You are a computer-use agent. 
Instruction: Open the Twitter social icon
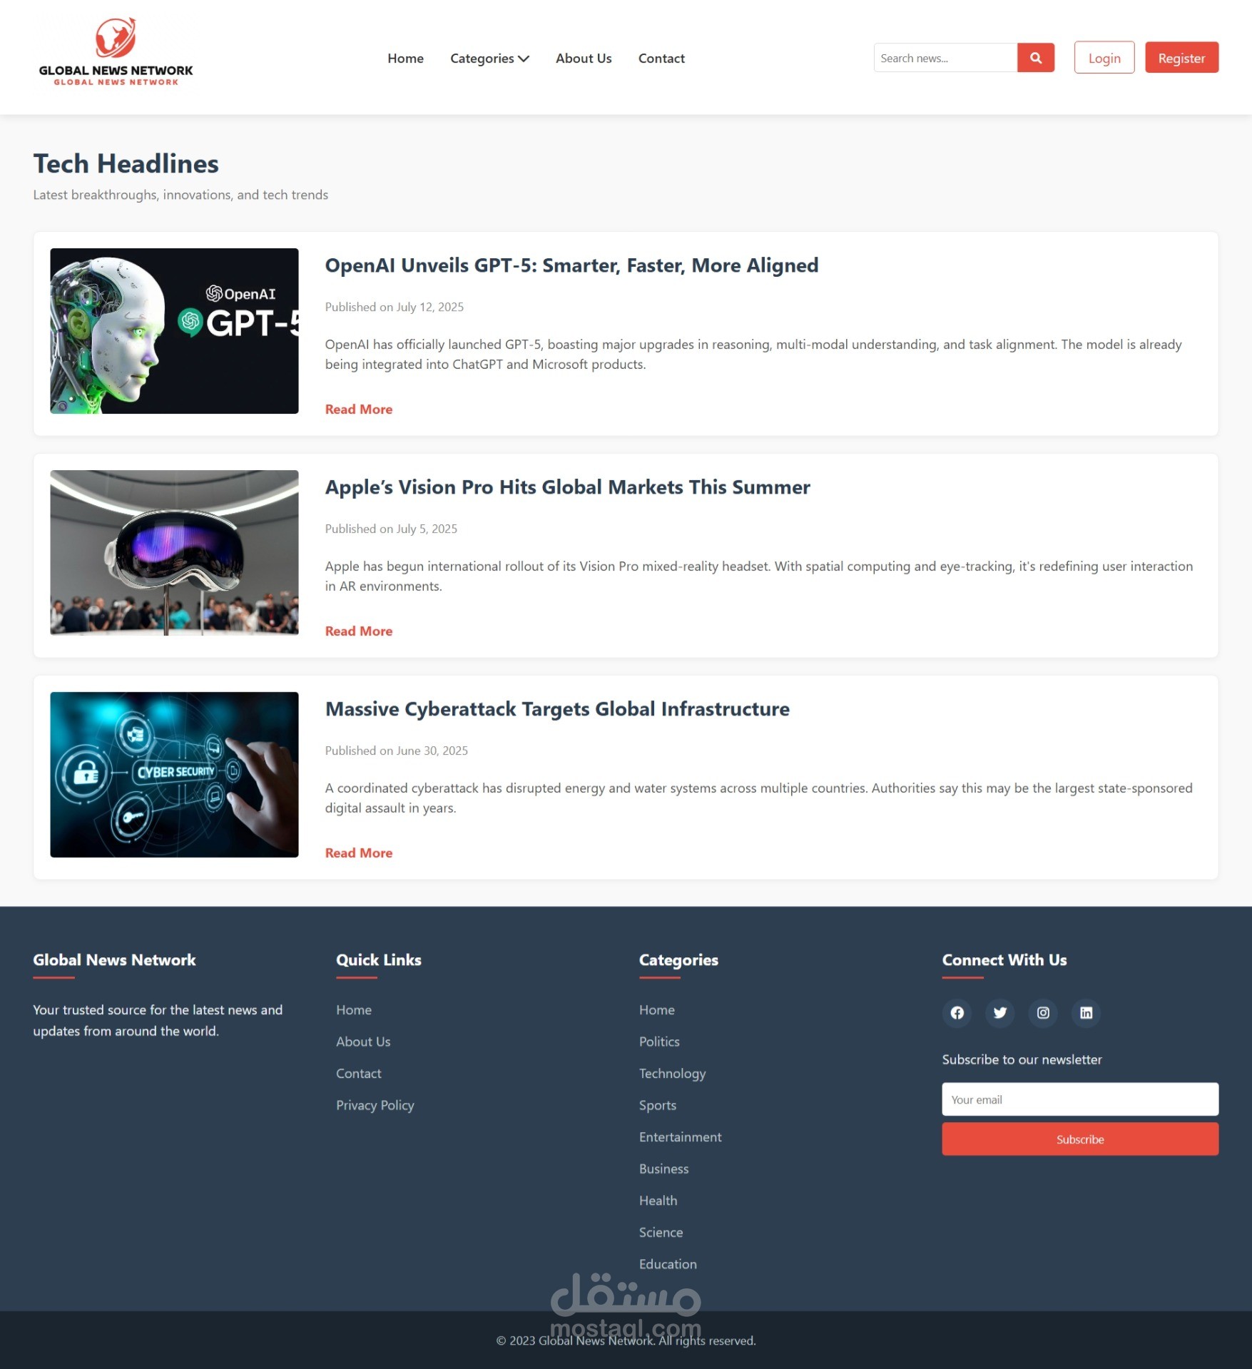tap(999, 1012)
